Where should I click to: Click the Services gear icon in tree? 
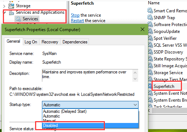(x=18, y=19)
